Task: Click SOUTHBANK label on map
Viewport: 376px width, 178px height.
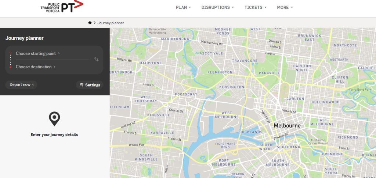Action: coord(289,147)
